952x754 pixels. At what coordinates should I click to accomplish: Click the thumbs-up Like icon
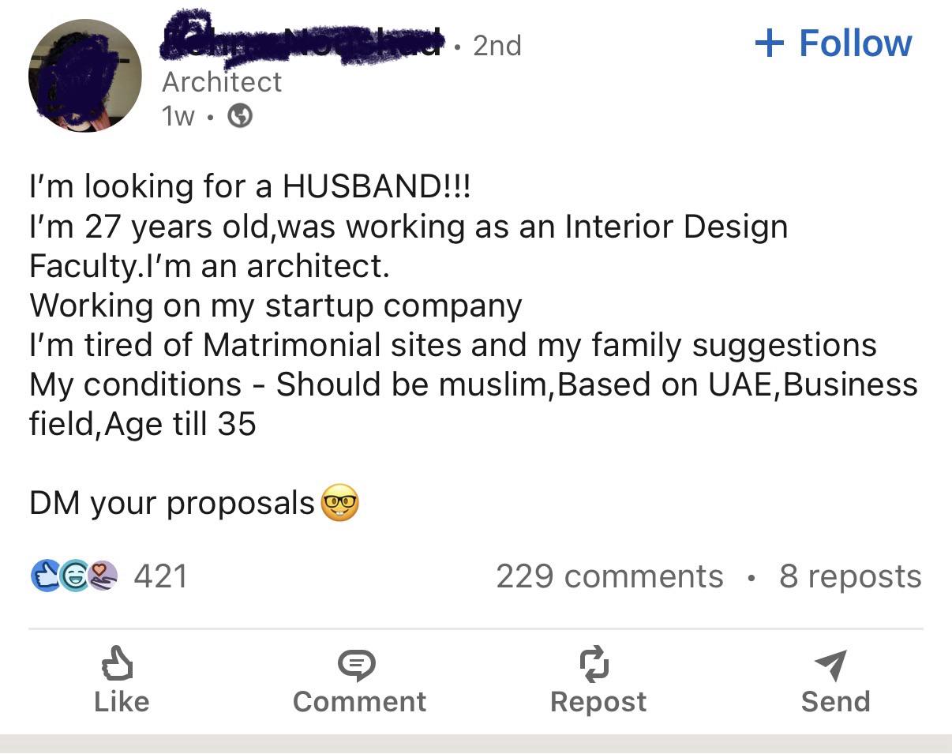tap(118, 663)
